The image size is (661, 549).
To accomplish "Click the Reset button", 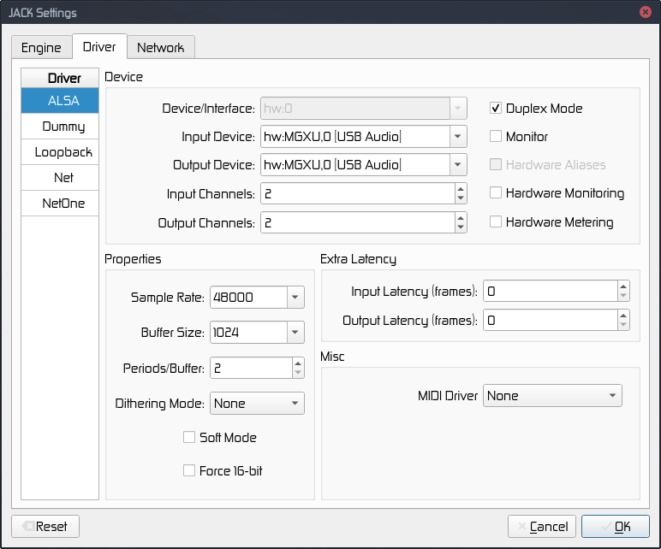I will 45,526.
